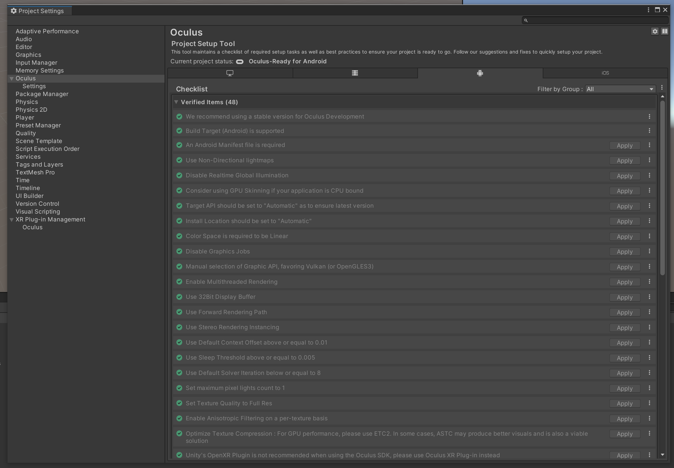Apply the Use Forward Rendering Path fix
Viewport: 674px width, 468px height.
624,313
